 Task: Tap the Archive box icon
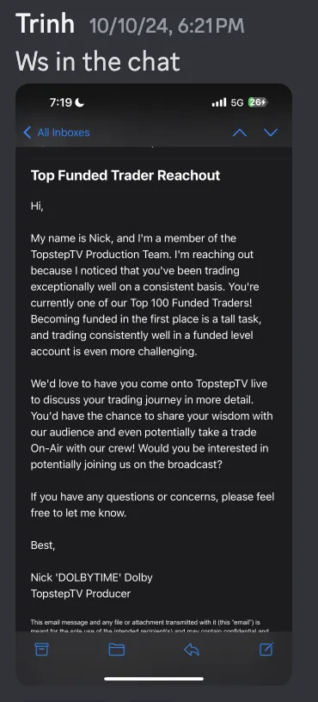[41, 649]
